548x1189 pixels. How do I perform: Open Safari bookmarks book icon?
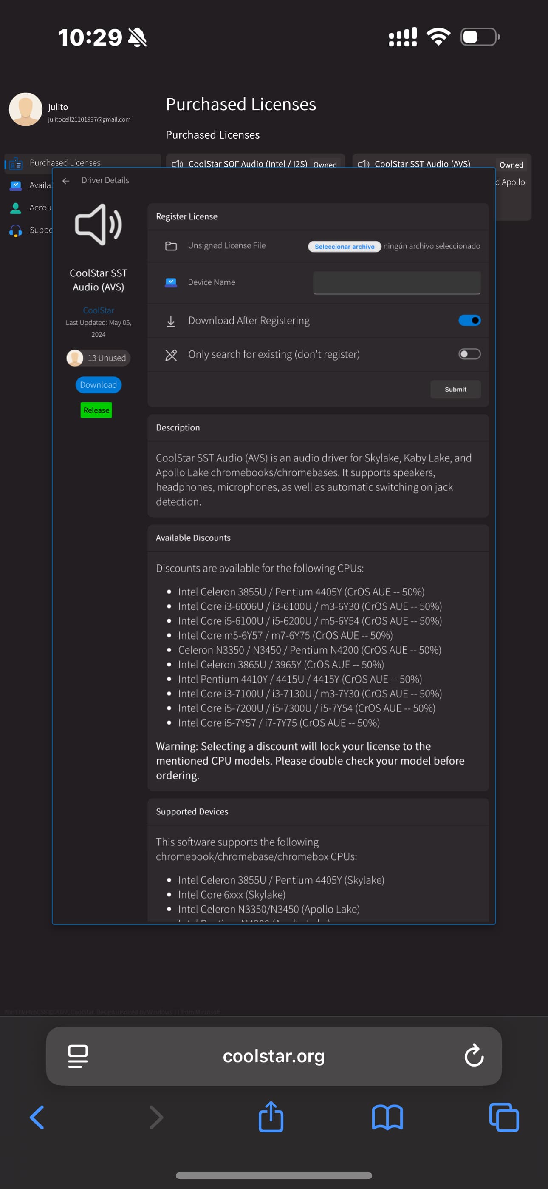(x=387, y=1118)
